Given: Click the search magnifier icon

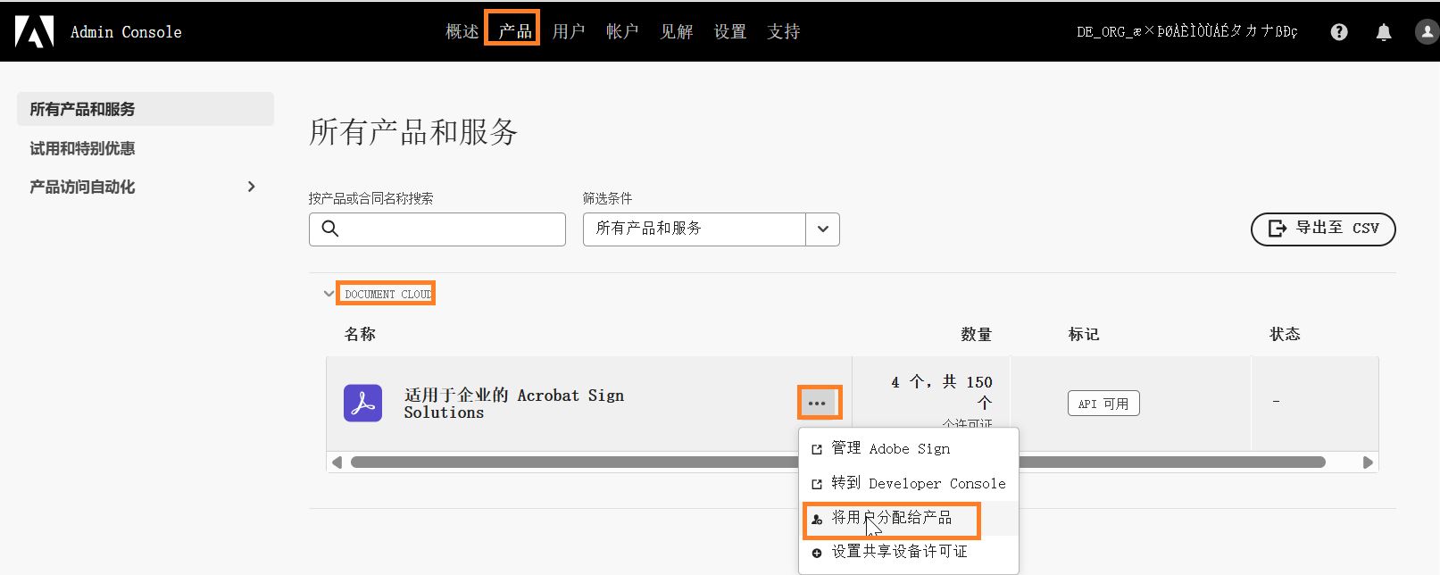Looking at the screenshot, I should [x=329, y=229].
